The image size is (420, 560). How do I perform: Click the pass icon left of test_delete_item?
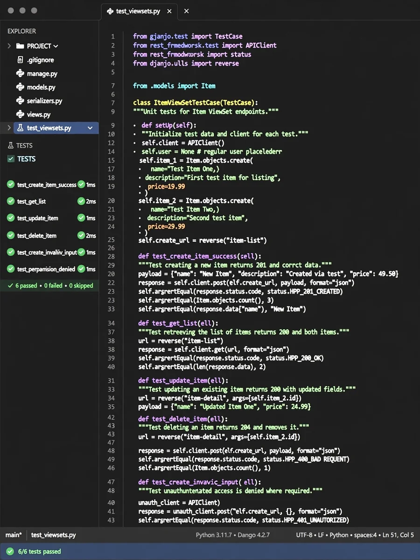point(11,236)
